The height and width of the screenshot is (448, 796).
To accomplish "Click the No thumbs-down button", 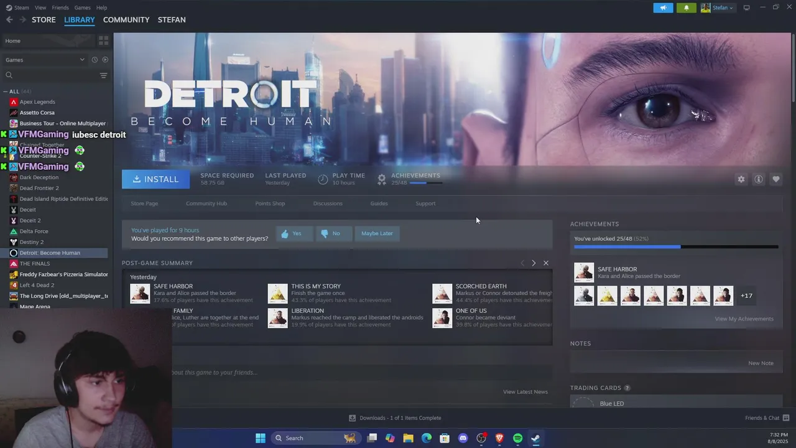I will pyautogui.click(x=333, y=233).
